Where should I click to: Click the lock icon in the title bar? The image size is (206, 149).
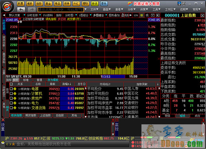[x=184, y=3]
